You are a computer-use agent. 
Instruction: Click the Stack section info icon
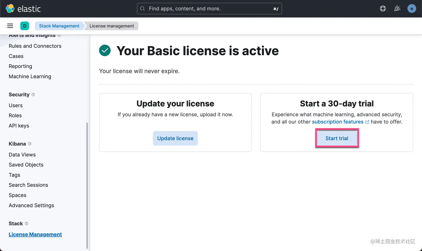pyautogui.click(x=27, y=224)
